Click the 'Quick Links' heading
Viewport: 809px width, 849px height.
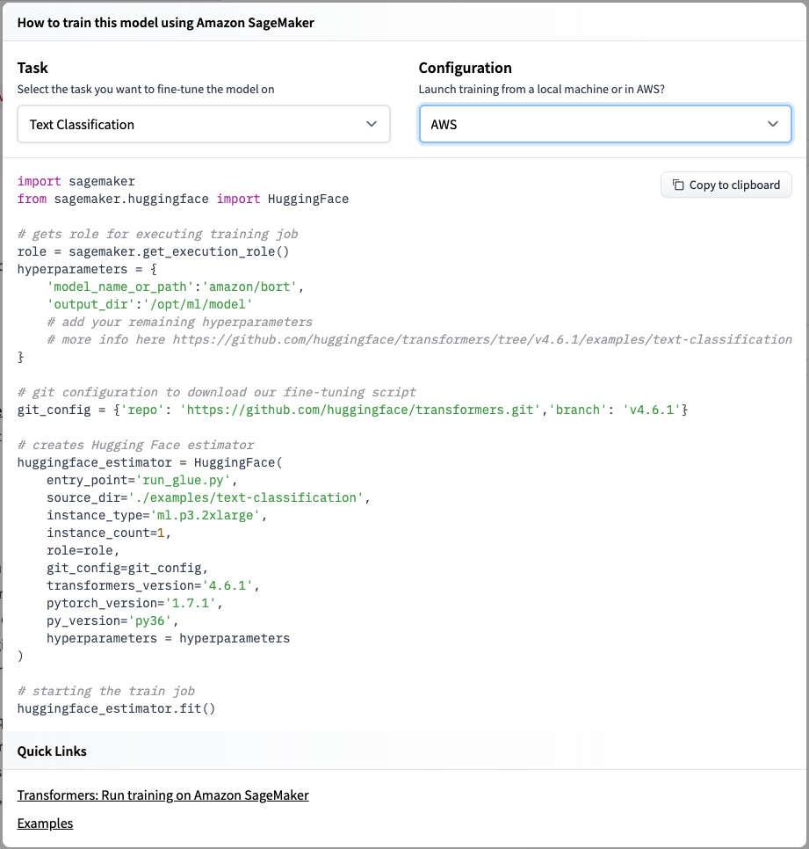(52, 751)
